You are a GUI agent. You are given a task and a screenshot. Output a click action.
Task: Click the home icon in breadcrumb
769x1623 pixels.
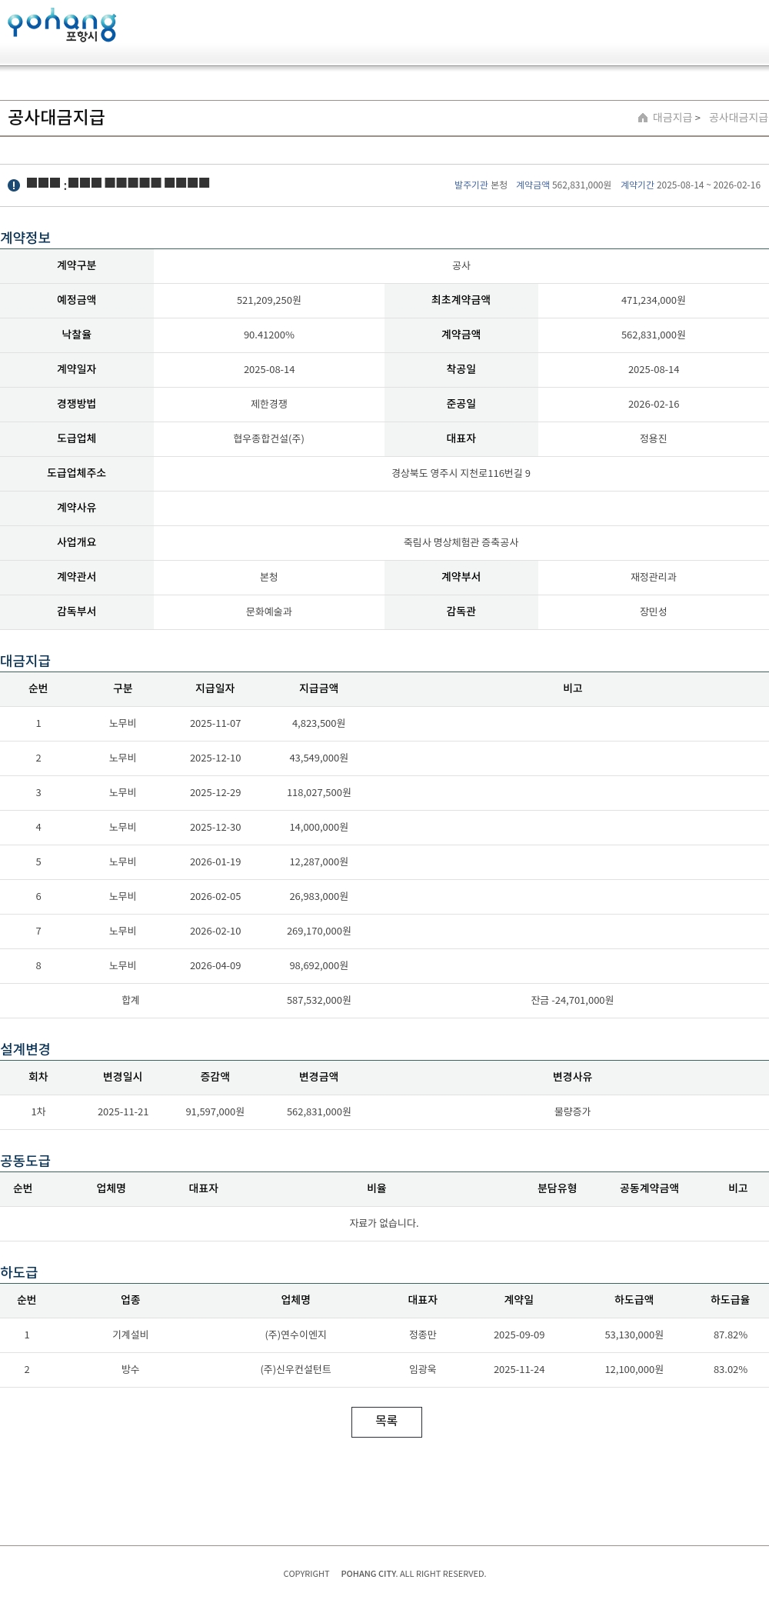pyautogui.click(x=643, y=118)
